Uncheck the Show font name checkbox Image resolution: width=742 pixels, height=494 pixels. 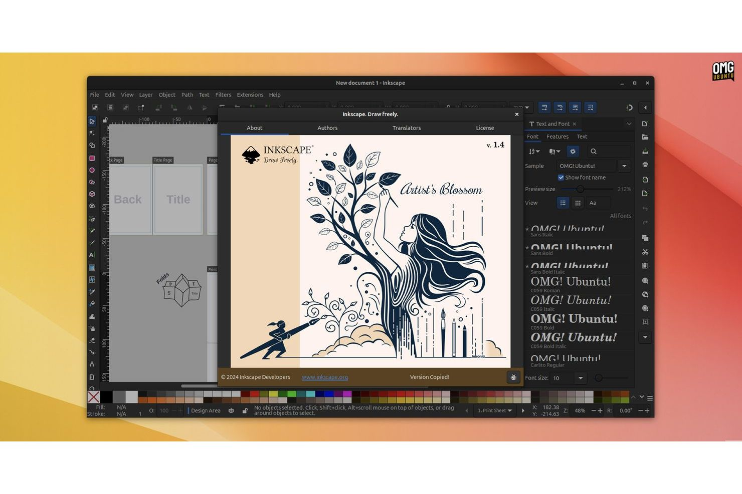point(561,177)
